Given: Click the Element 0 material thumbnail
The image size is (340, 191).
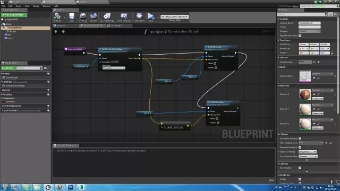Looking at the screenshot, I should pos(305,94).
